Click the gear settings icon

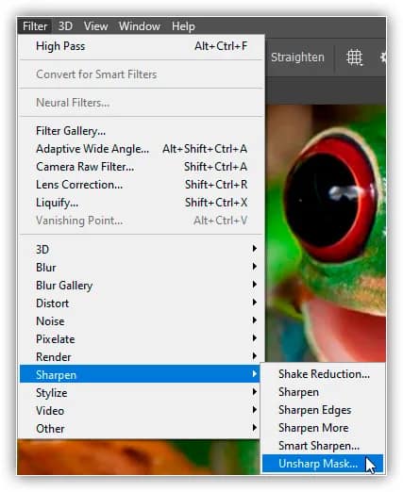[383, 57]
